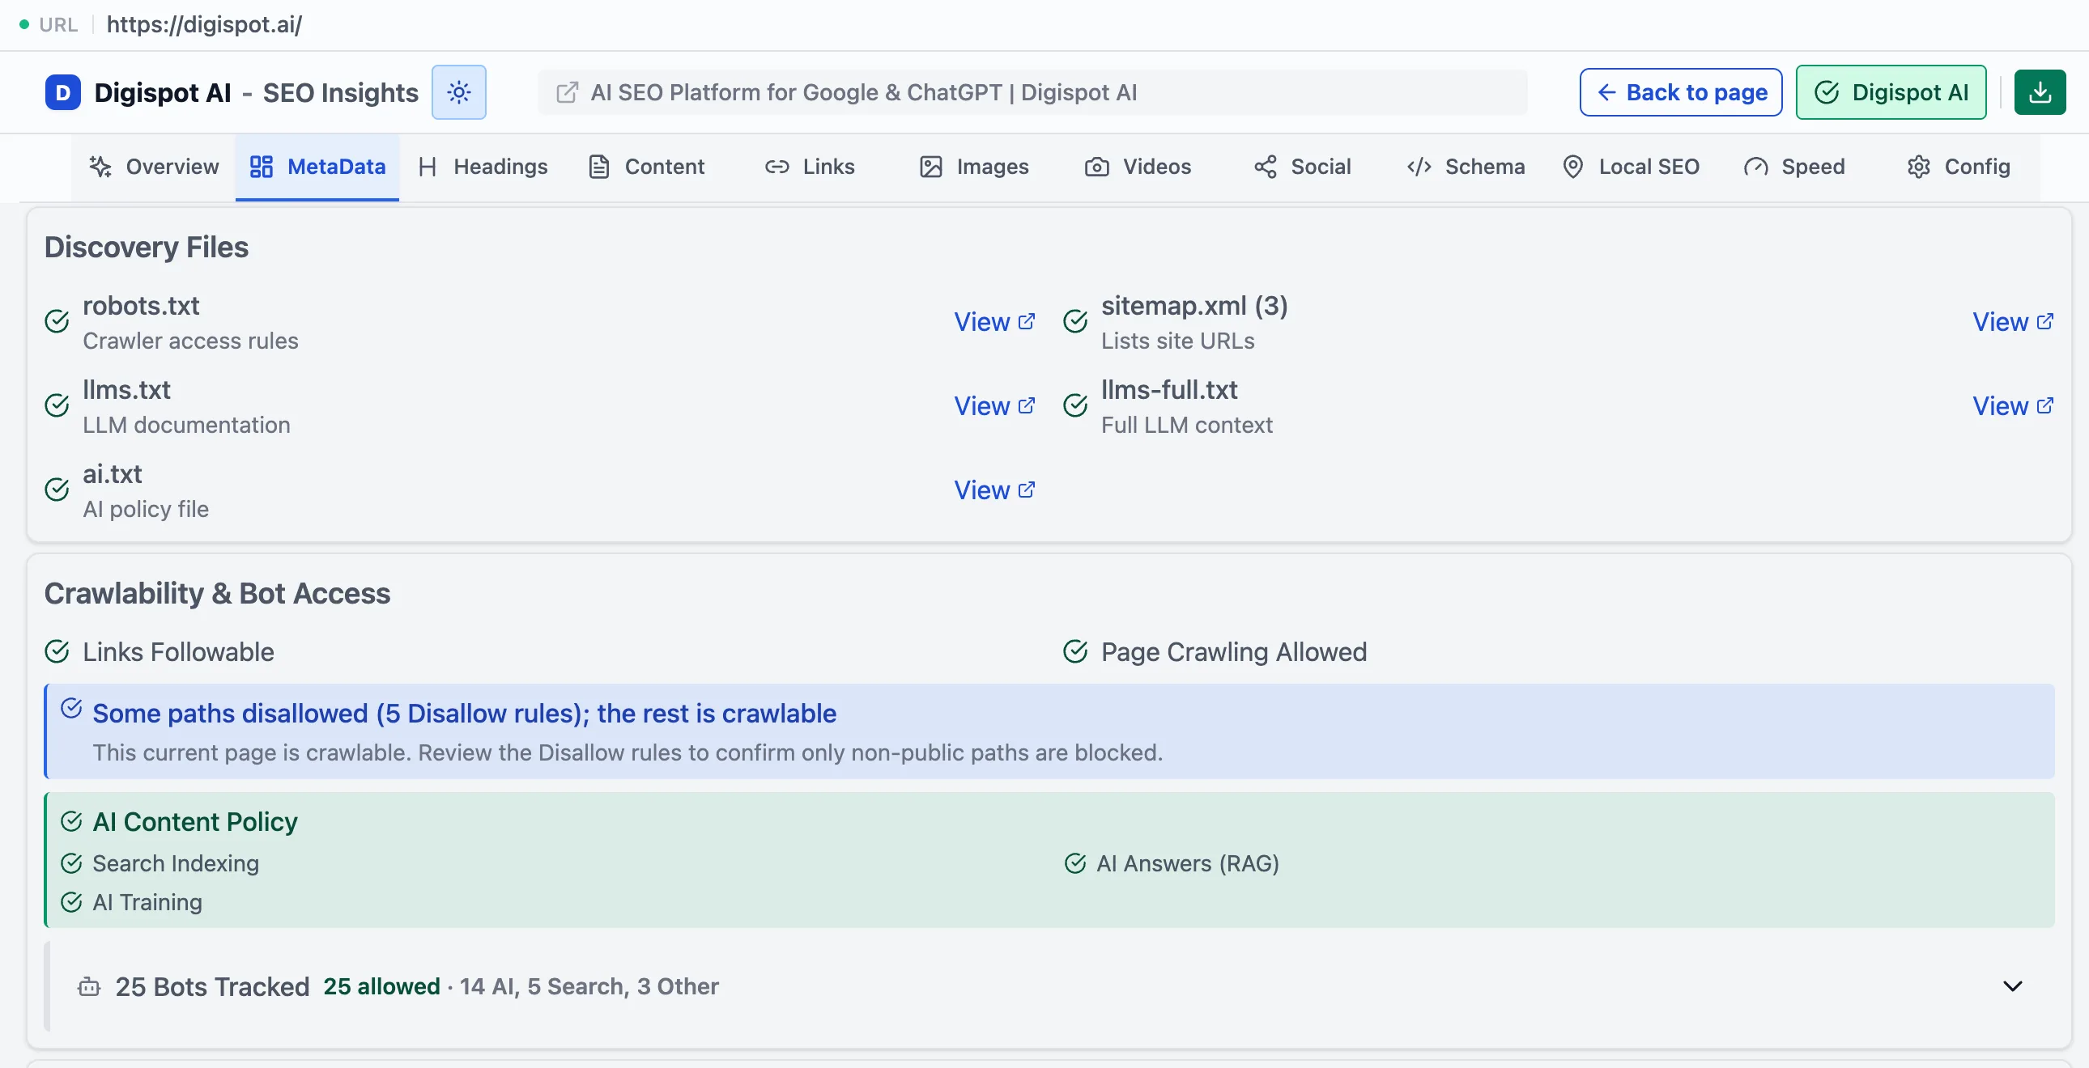View the llms.txt file

pyautogui.click(x=994, y=406)
